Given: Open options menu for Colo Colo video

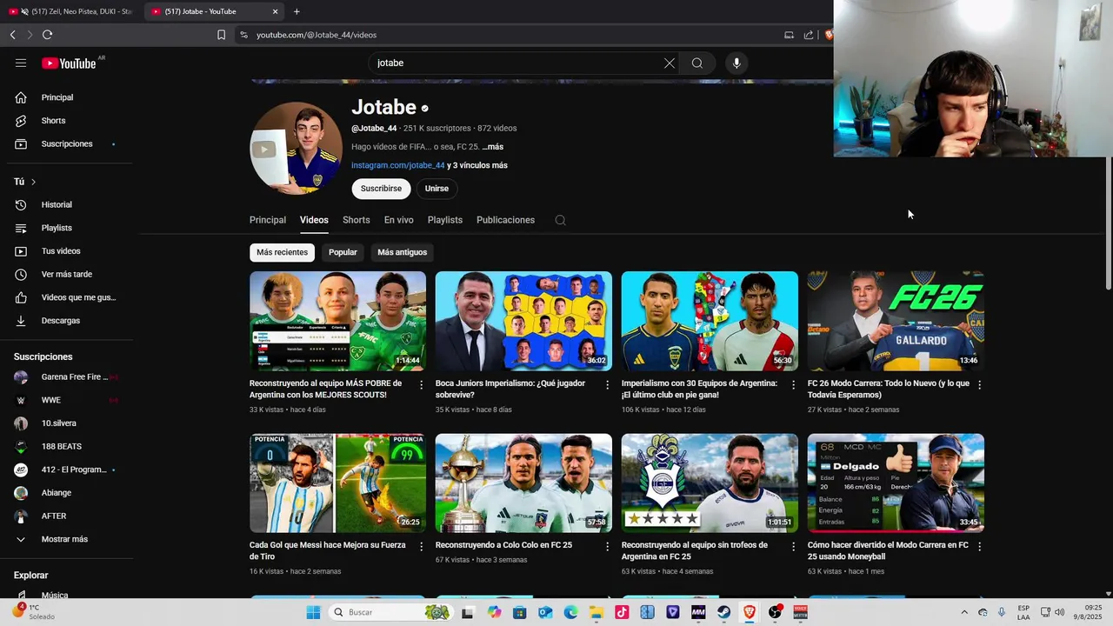Looking at the screenshot, I should pyautogui.click(x=608, y=546).
